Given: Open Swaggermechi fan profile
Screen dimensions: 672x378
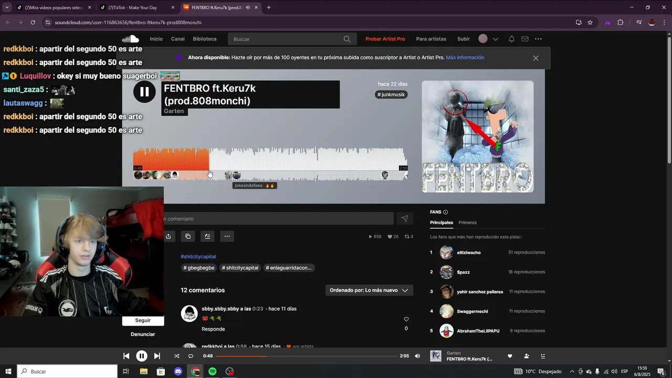Looking at the screenshot, I should (x=472, y=311).
